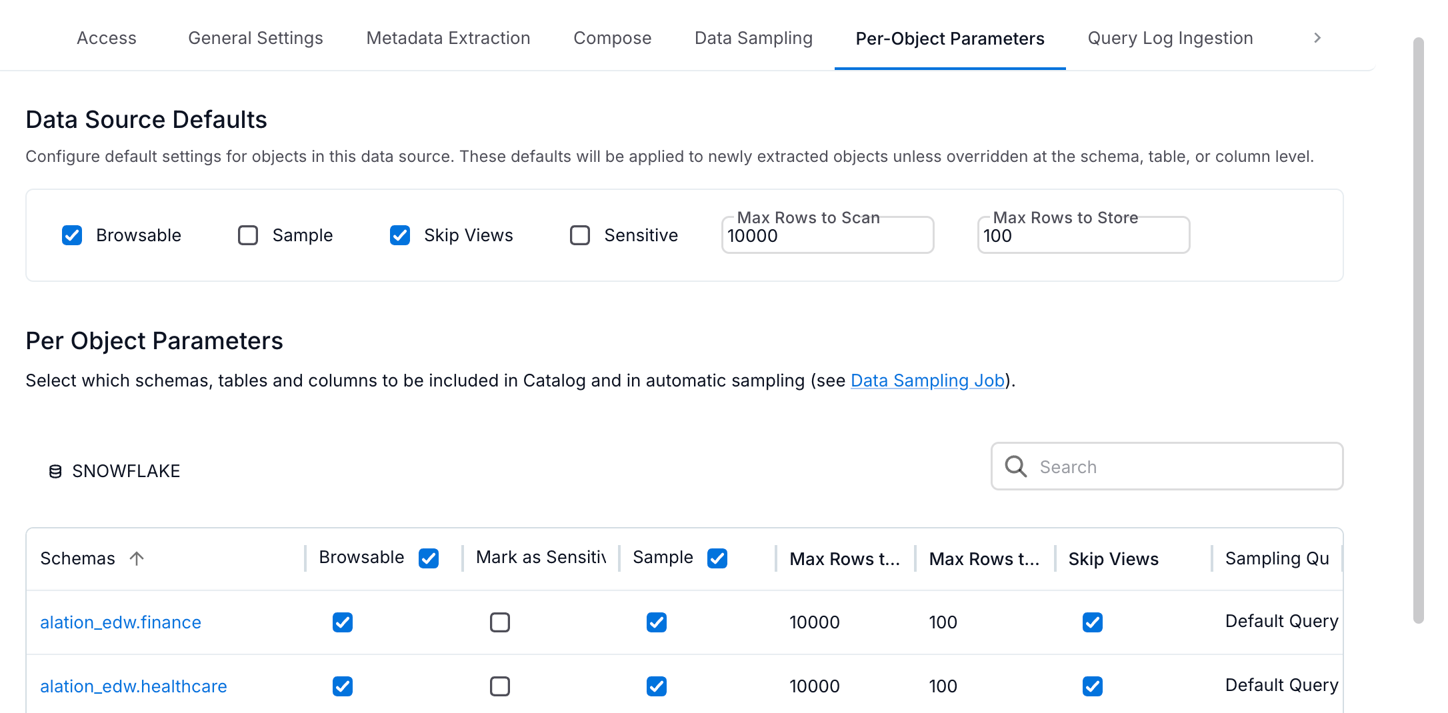Uncheck the default Browsable option
The image size is (1448, 713).
(71, 235)
